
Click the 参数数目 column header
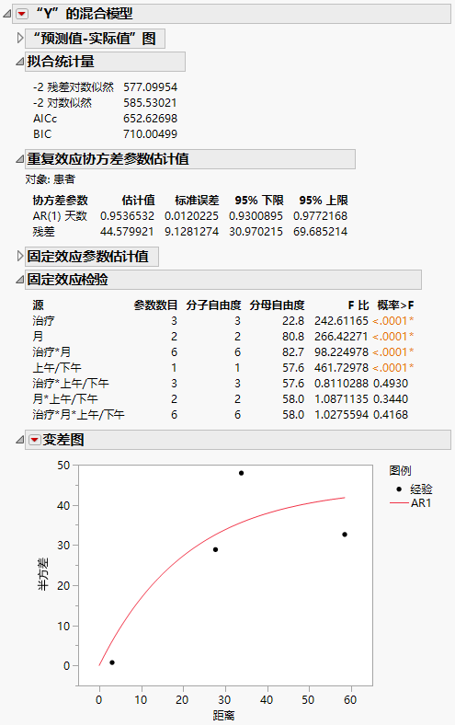(155, 305)
